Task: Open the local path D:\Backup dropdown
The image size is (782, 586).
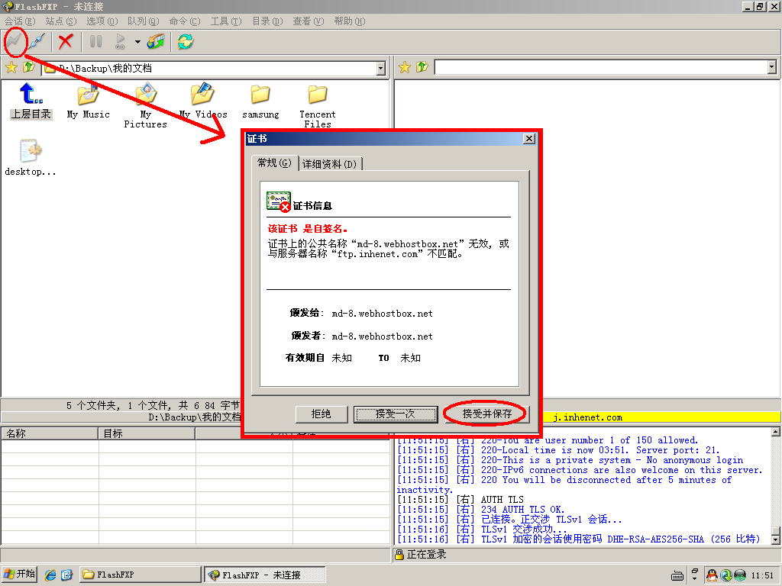Action: pos(380,68)
